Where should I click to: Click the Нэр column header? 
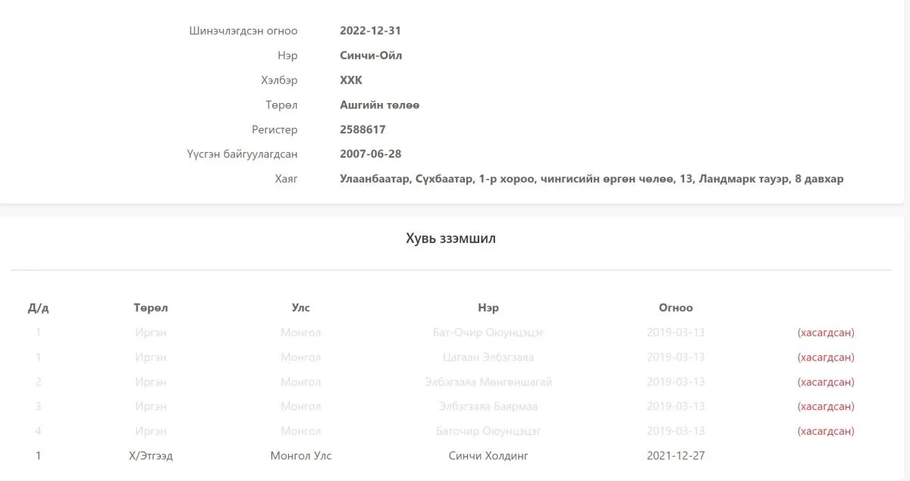point(488,308)
